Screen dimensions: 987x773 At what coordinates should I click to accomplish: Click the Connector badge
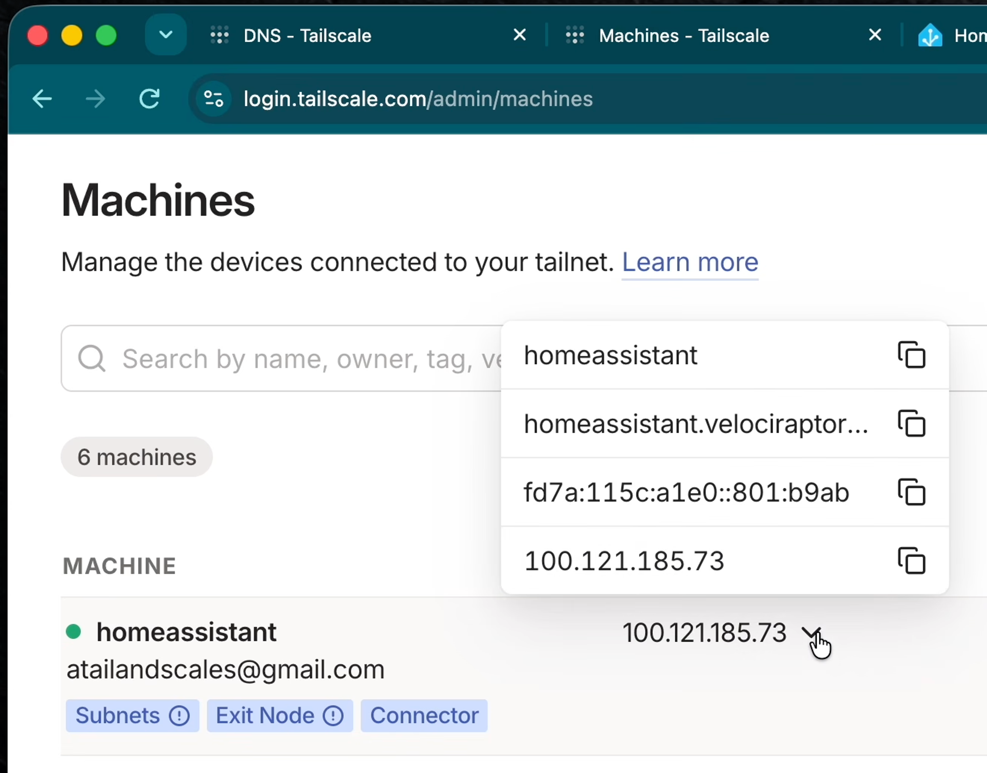[x=424, y=715]
